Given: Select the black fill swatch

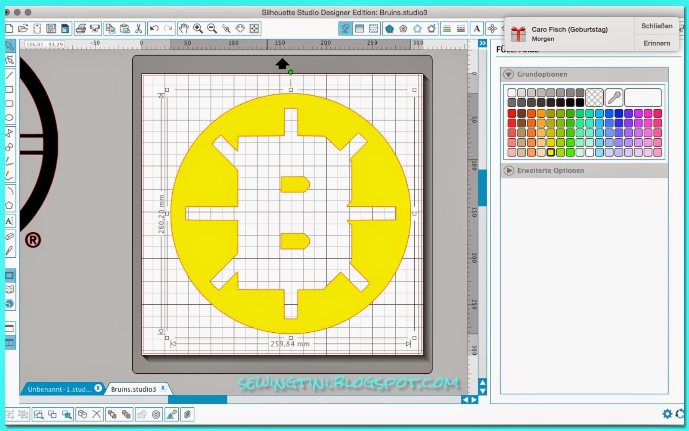Looking at the screenshot, I should (580, 103).
